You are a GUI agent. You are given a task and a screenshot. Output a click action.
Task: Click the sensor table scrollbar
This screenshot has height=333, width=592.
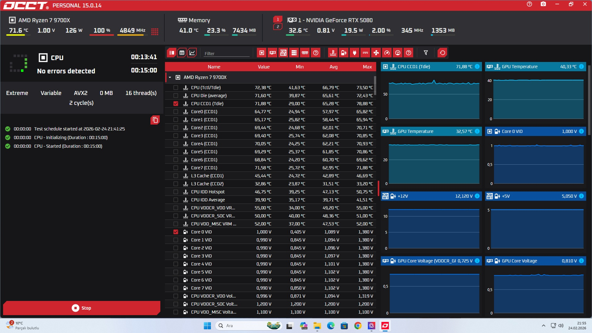[x=375, y=85]
